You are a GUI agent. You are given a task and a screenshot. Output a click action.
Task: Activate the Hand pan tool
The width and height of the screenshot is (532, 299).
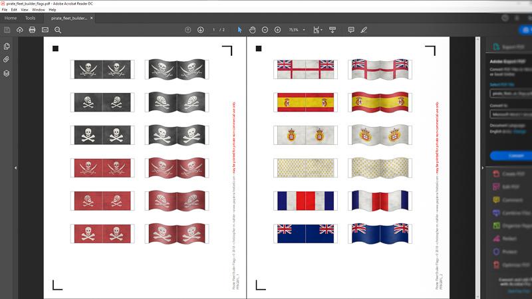252,30
